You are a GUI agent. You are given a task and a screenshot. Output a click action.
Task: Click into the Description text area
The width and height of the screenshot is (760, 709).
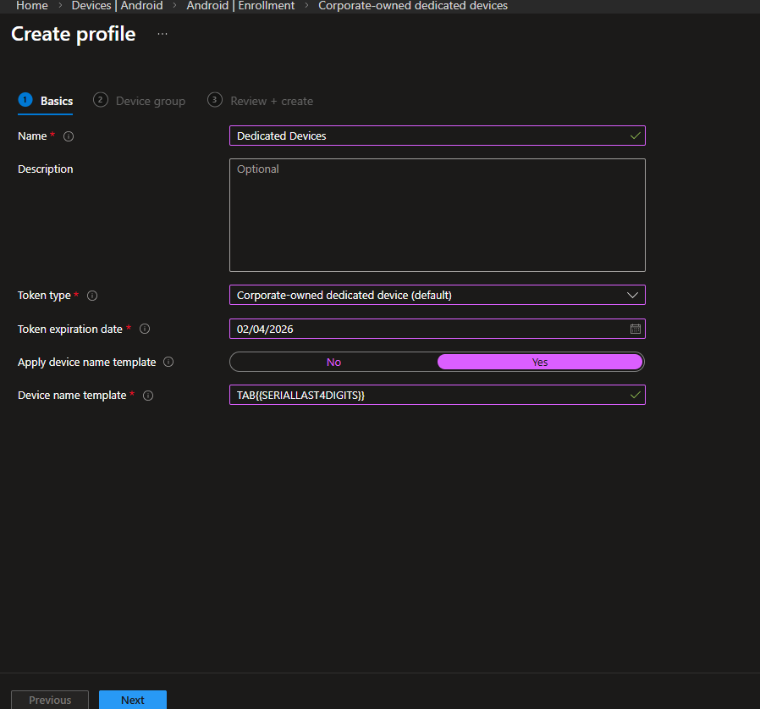pos(437,215)
